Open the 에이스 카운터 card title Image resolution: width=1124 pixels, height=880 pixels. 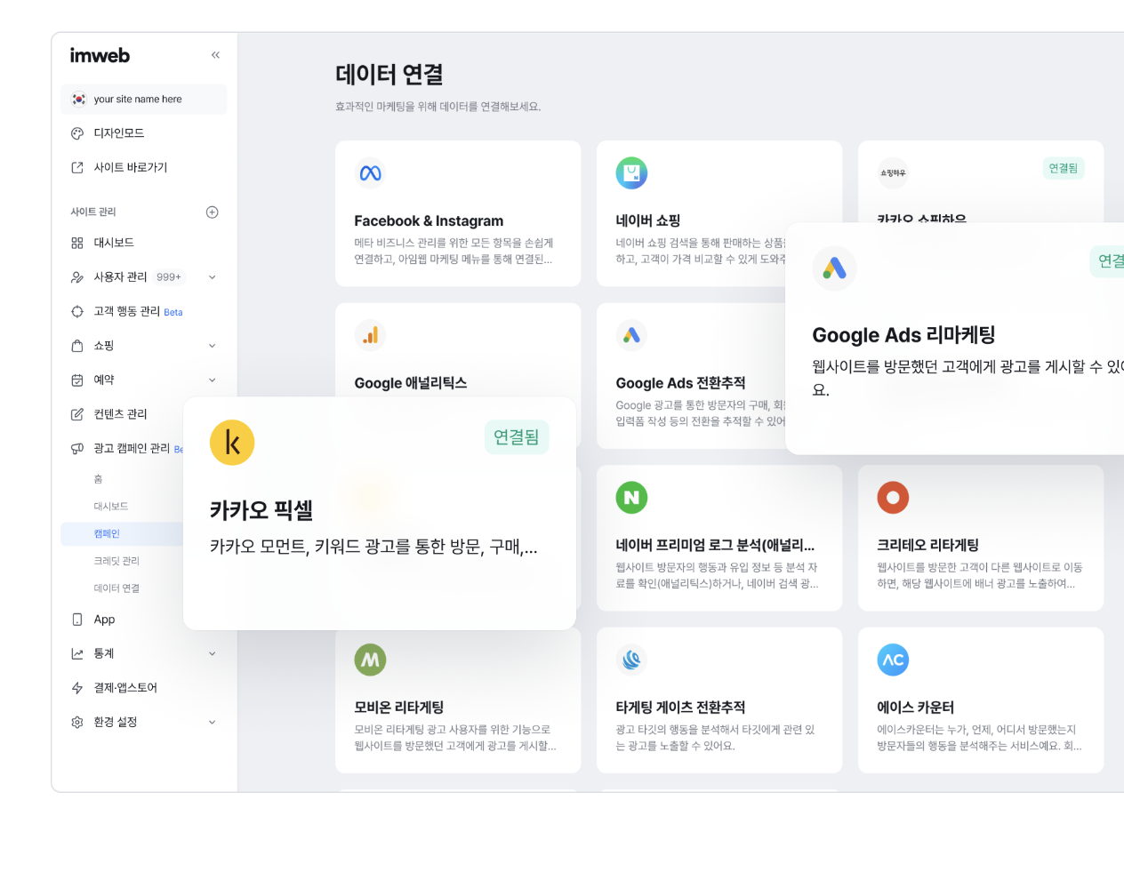point(916,708)
